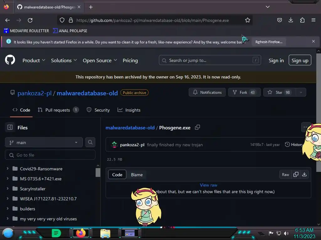321x240 pixels.
Task: View site security lock information
Action: [x=71, y=20]
